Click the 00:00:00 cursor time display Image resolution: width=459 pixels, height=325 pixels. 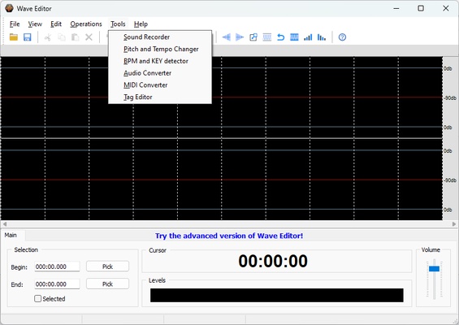pos(273,261)
